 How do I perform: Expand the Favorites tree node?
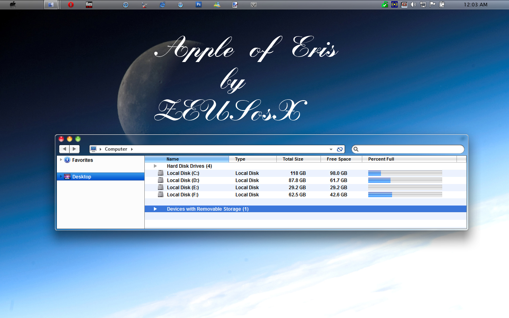(x=61, y=160)
